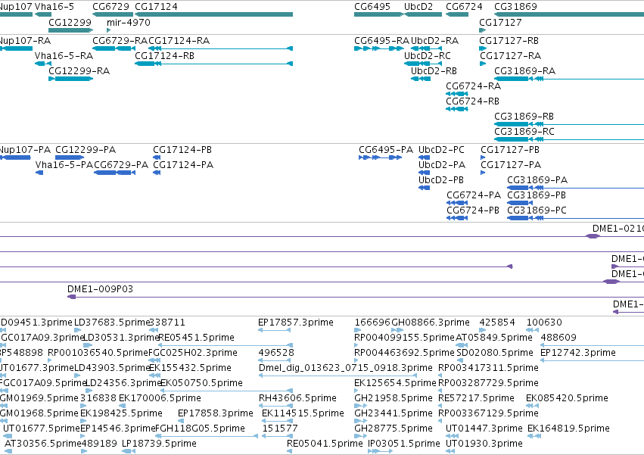Select protein CG6495-PA
Viewport: 644px width, 455px height.
[381, 157]
